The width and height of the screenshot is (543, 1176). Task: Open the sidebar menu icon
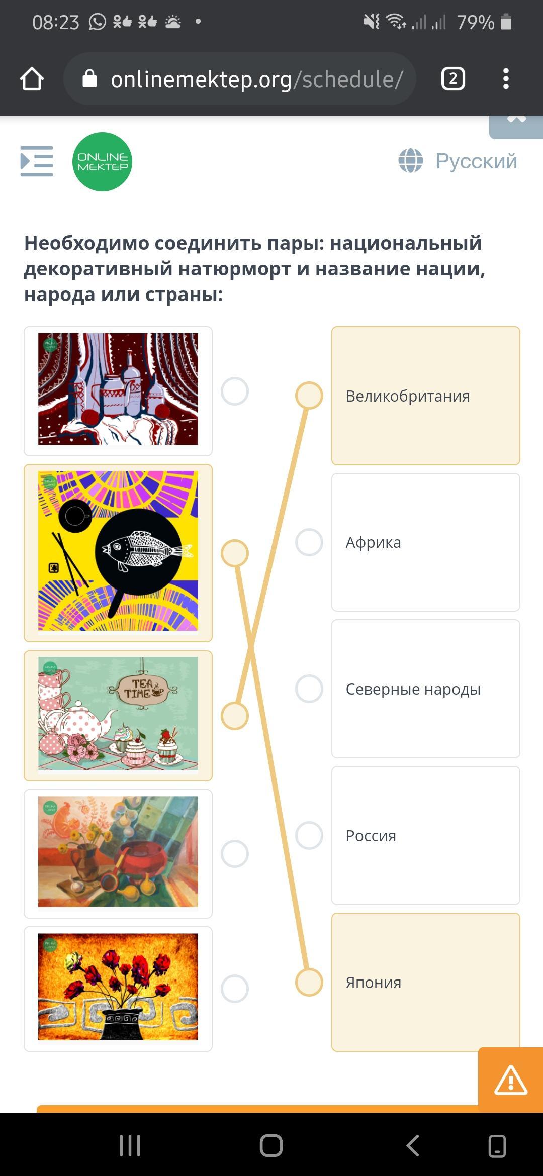click(36, 161)
